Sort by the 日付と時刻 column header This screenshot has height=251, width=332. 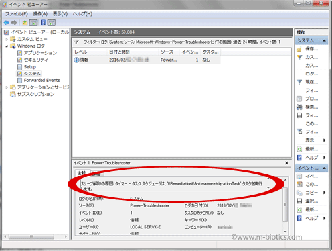pos(133,52)
